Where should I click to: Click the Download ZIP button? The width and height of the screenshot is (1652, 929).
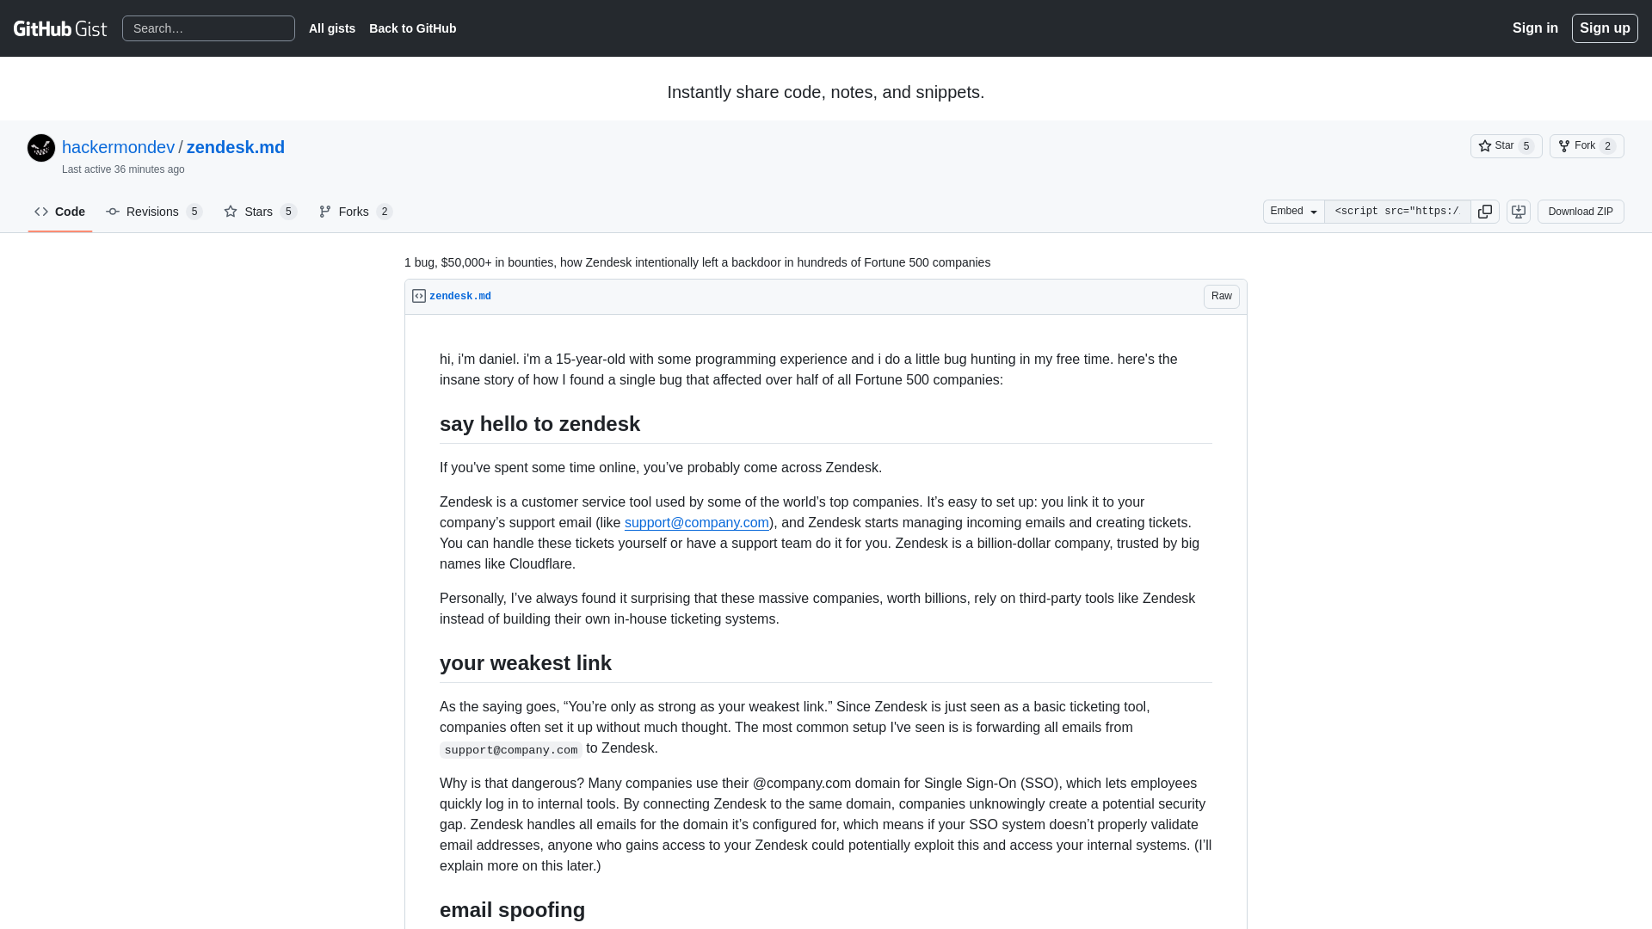click(1581, 211)
